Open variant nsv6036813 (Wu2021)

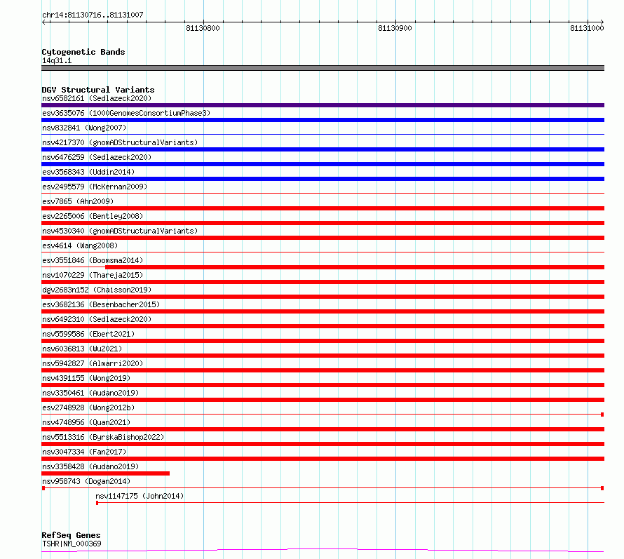pos(82,349)
